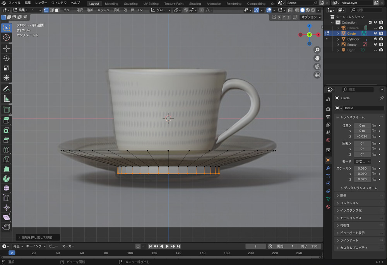Screen dimensions: 387x265
Task: Click the play animation button
Action: (167, 246)
